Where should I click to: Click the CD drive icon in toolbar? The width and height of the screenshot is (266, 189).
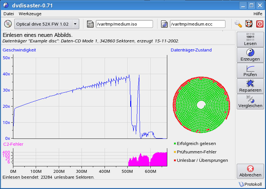[x=8, y=24]
